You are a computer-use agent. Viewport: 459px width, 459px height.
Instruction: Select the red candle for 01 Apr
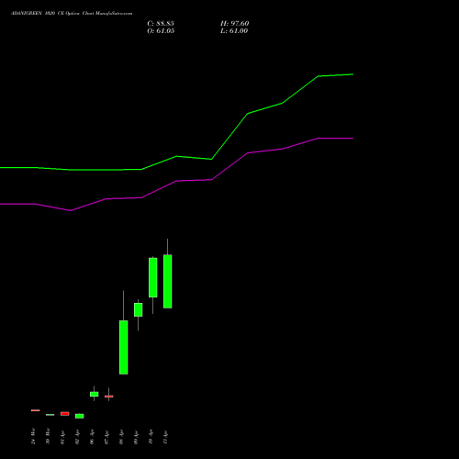pyautogui.click(x=65, y=414)
